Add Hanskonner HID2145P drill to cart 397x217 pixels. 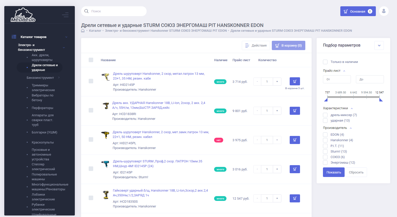(x=295, y=81)
